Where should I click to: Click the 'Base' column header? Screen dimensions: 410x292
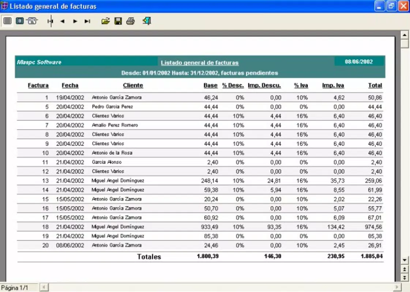(211, 85)
